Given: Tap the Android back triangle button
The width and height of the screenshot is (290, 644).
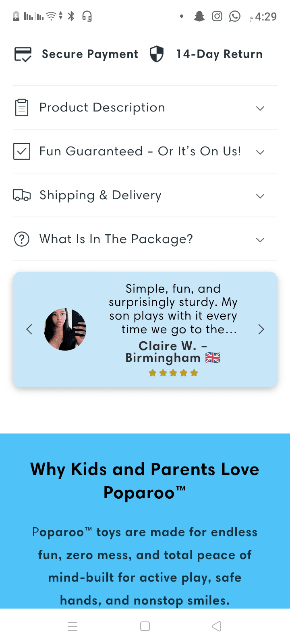Looking at the screenshot, I should (217, 626).
